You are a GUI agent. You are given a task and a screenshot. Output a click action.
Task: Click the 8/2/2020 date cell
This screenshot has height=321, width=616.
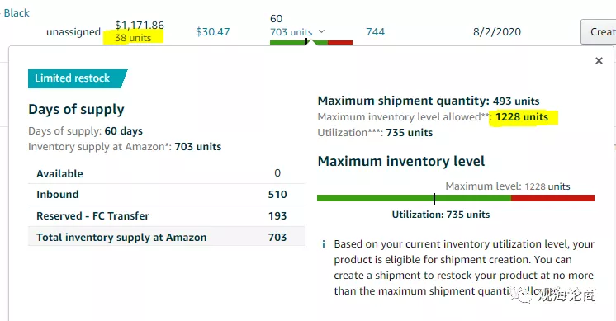coord(497,32)
